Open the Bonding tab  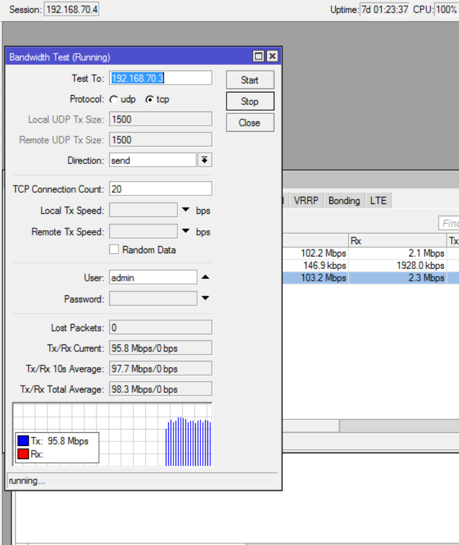[x=344, y=201]
